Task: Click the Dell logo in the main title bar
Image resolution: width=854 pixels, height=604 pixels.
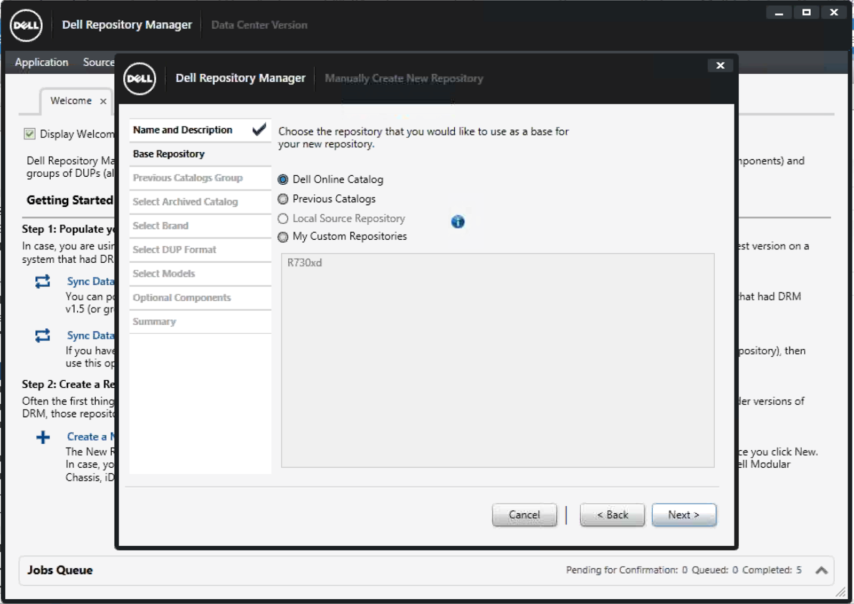Action: (26, 25)
